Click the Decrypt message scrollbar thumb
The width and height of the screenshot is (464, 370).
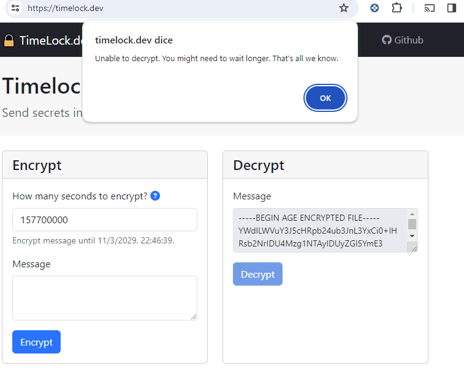point(412,224)
